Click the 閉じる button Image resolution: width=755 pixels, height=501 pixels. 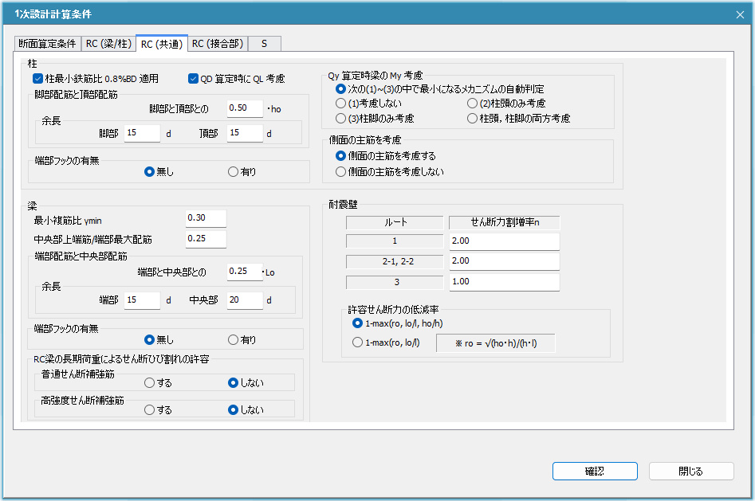(x=691, y=472)
